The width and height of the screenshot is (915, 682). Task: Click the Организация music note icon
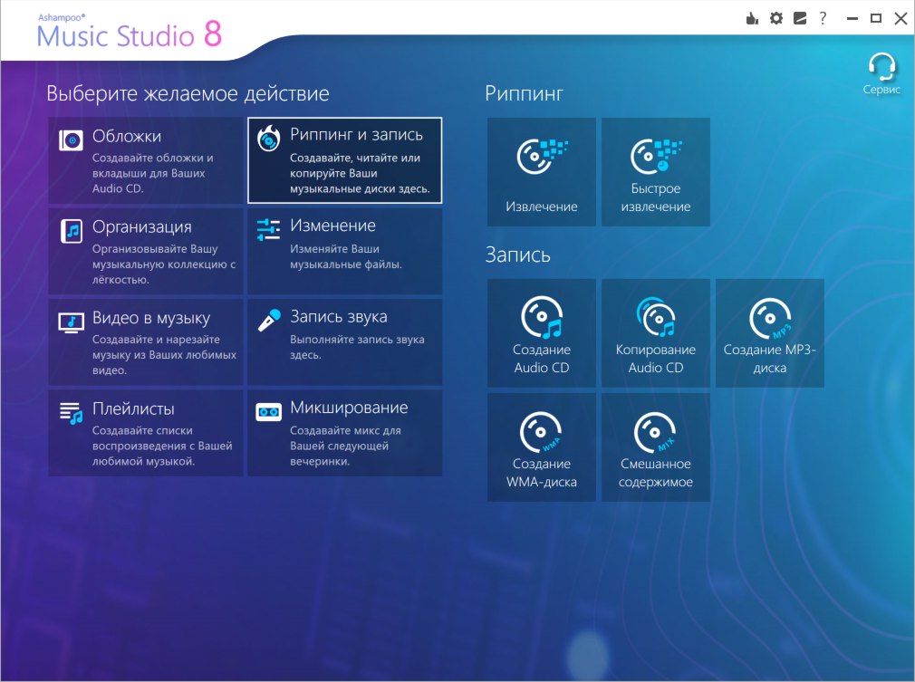[x=72, y=231]
